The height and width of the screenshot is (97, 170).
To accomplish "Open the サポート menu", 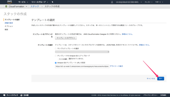I will coord(159,2).
